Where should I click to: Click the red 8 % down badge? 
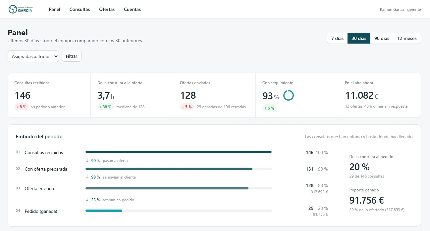21,107
